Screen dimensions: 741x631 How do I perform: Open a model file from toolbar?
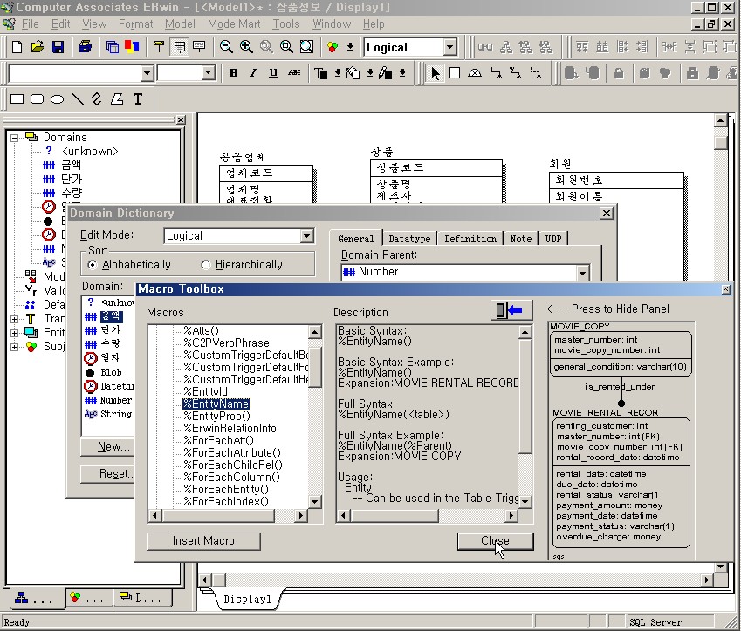pos(38,47)
